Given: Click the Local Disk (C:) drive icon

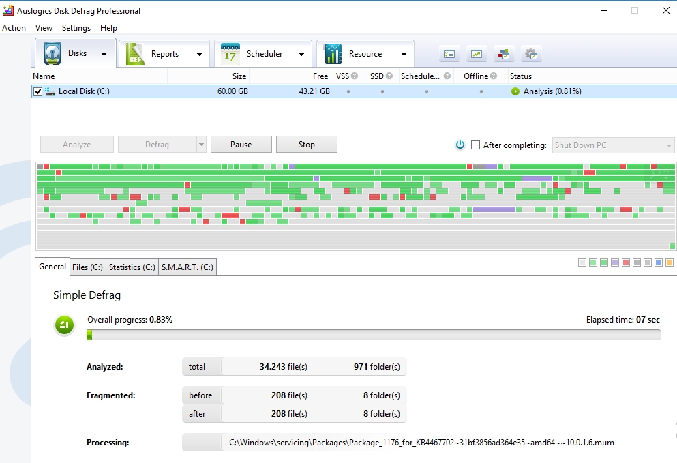Looking at the screenshot, I should (x=50, y=91).
